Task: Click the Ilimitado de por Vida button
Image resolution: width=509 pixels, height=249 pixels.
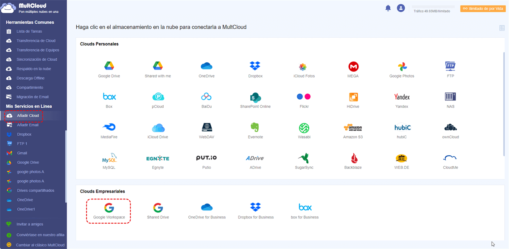Action: coord(483,8)
